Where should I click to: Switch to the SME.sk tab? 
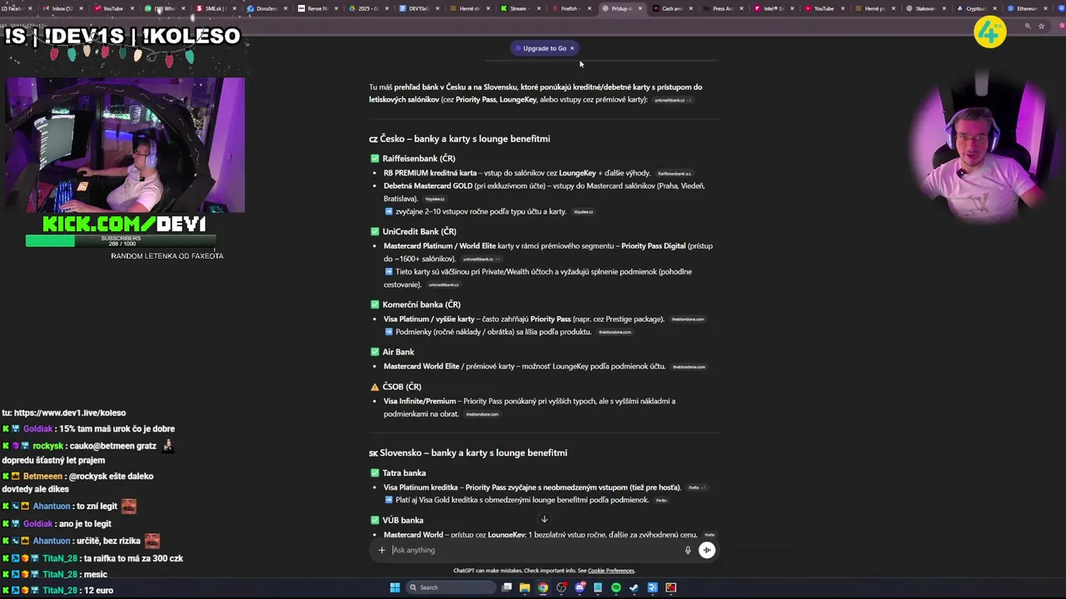click(x=215, y=8)
